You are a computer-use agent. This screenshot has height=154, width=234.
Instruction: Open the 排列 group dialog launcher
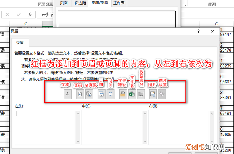185,5
